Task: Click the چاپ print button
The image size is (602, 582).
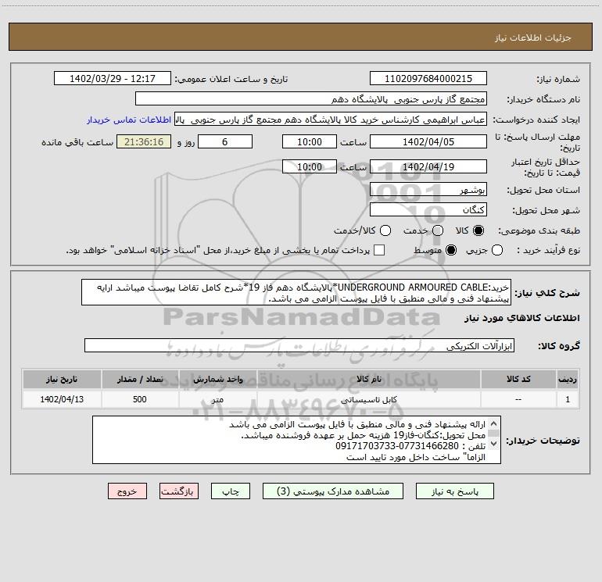Action: pos(231,491)
